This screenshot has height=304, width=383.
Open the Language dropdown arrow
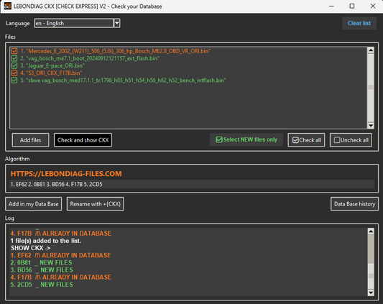click(117, 23)
